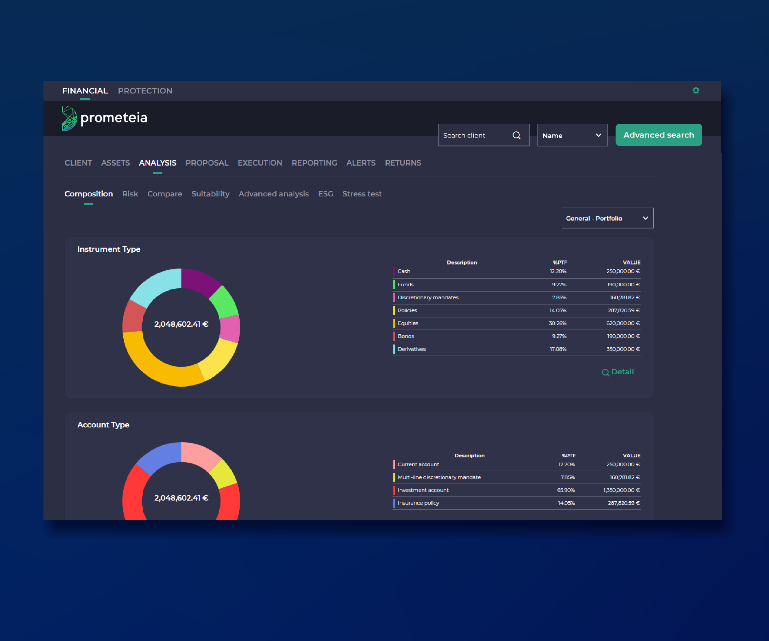Click the Detail magnifier icon
The width and height of the screenshot is (769, 641).
click(605, 372)
